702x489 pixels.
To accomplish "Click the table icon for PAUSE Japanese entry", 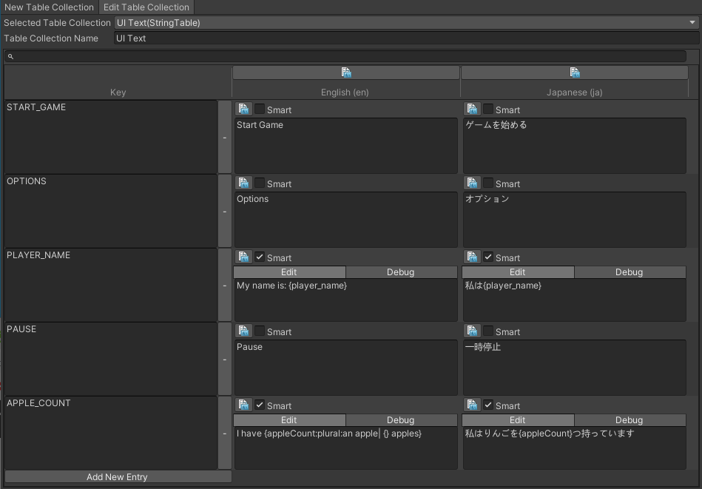I will (472, 331).
